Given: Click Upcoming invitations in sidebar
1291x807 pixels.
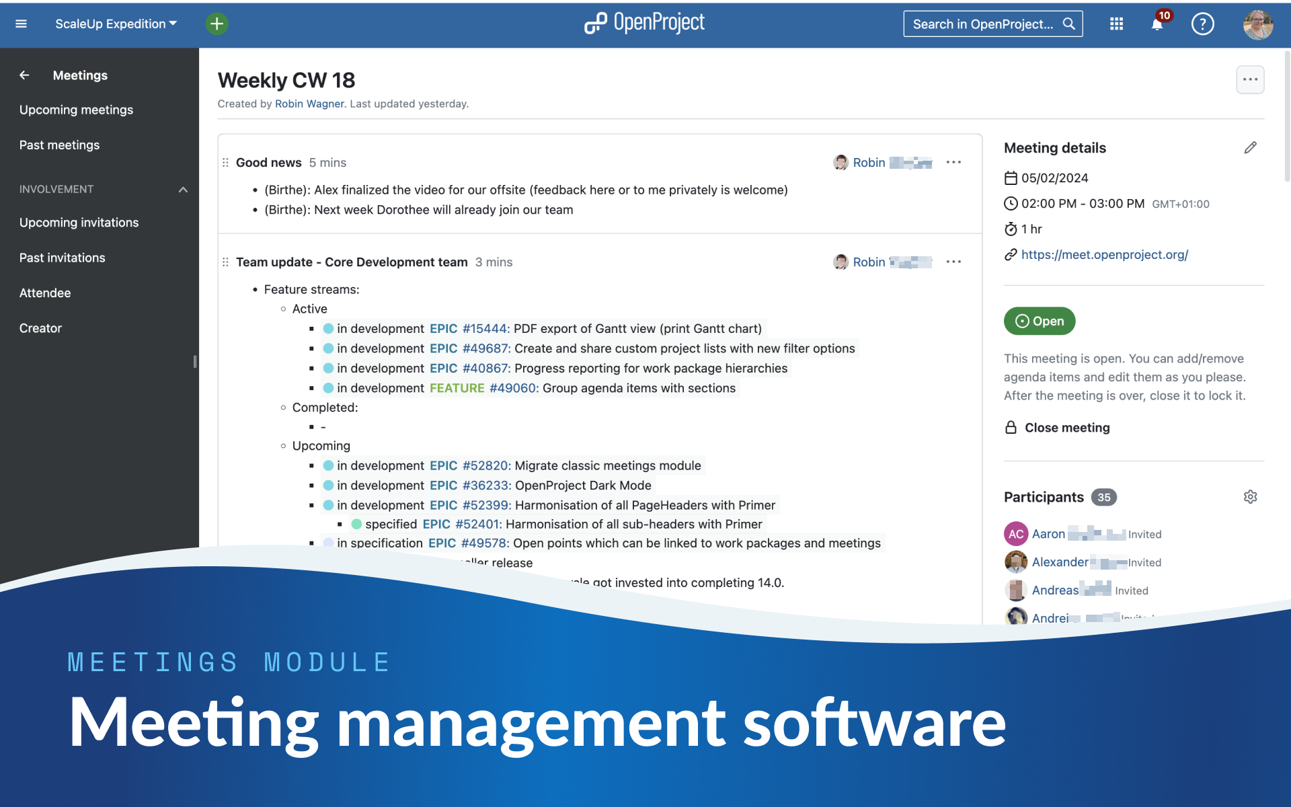Looking at the screenshot, I should coord(79,222).
